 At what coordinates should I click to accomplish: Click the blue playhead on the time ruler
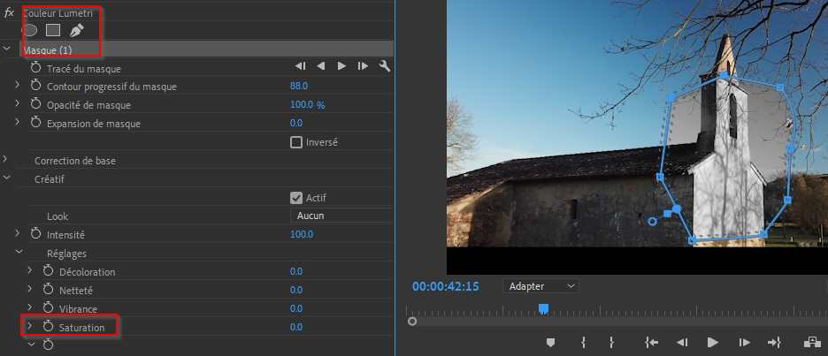544,308
